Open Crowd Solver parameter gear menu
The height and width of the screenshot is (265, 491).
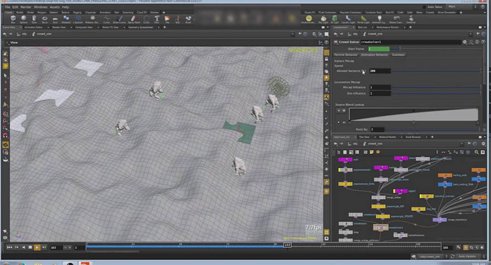[465, 42]
